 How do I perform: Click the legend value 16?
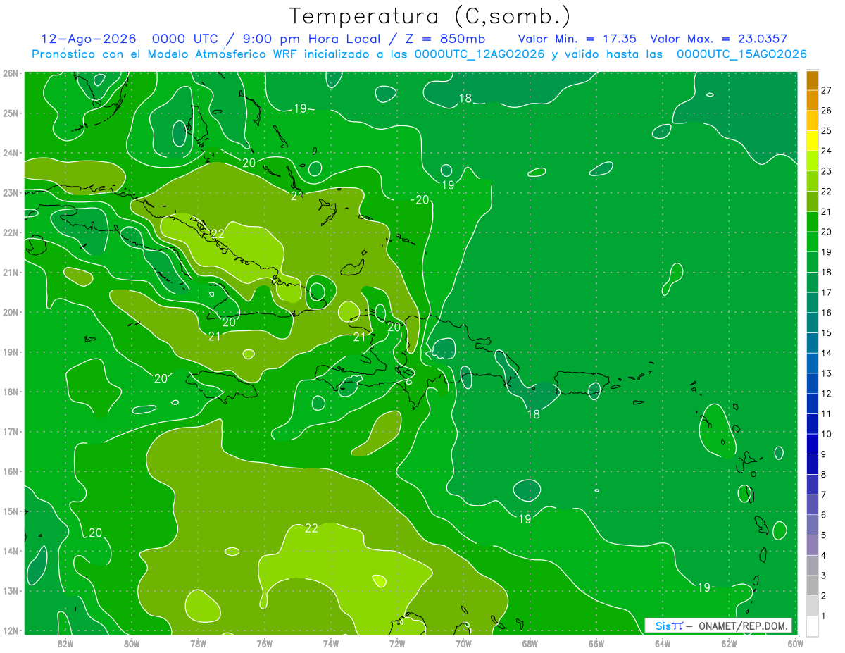coord(826,313)
